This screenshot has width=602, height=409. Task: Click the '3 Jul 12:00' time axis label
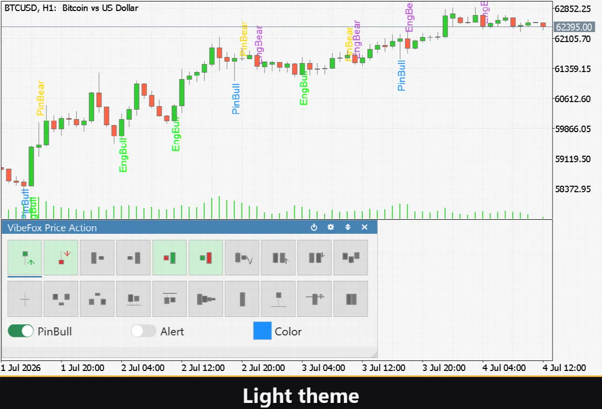pos(384,368)
